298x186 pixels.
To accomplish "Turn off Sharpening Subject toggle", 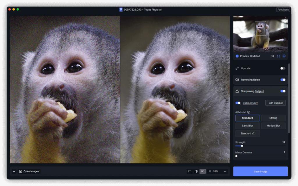I will 283,91.
